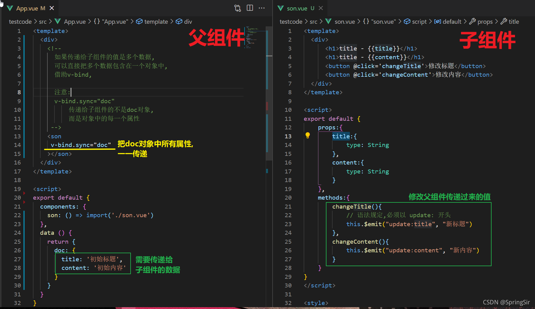Click {{content}} interpolation on line 4
The image size is (535, 309).
387,57
